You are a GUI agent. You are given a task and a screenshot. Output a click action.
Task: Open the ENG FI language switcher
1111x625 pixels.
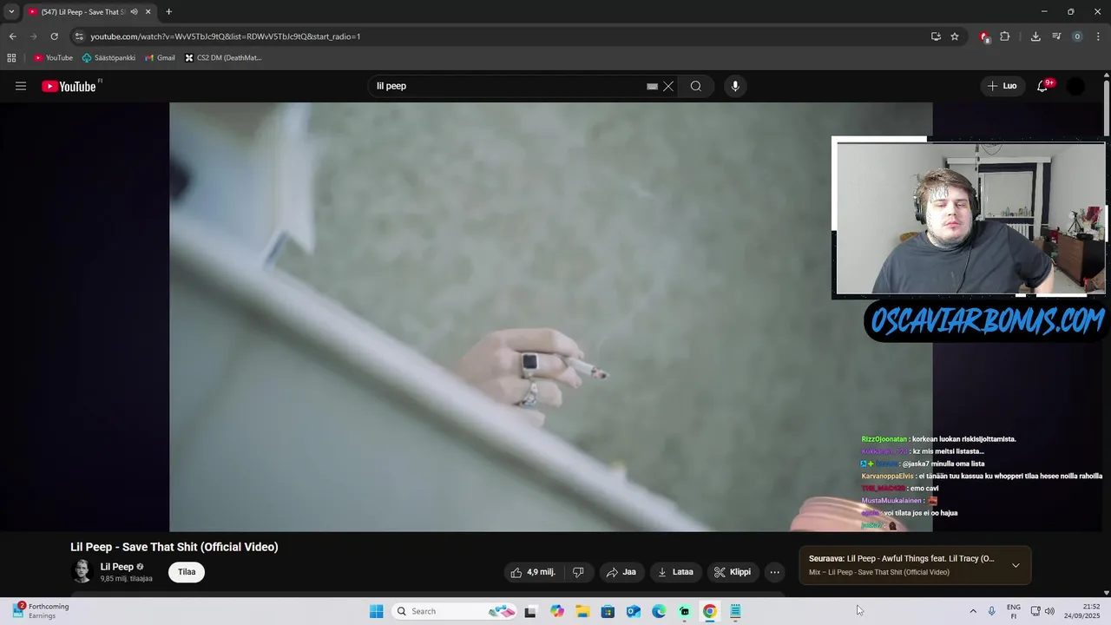pyautogui.click(x=1014, y=611)
